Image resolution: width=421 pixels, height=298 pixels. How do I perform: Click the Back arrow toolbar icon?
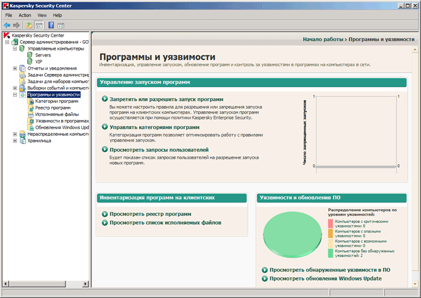(x=7, y=25)
